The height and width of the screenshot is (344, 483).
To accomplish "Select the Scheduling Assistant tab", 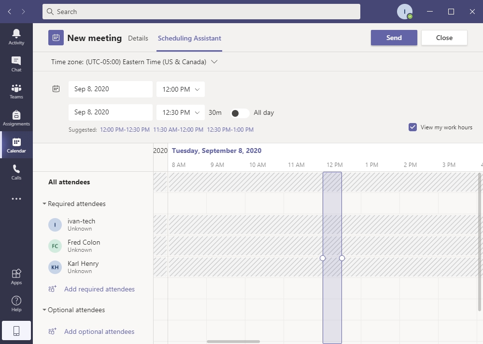I will (x=189, y=38).
